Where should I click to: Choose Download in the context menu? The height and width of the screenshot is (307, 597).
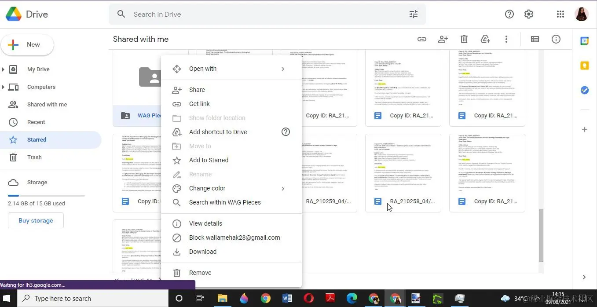231,252
